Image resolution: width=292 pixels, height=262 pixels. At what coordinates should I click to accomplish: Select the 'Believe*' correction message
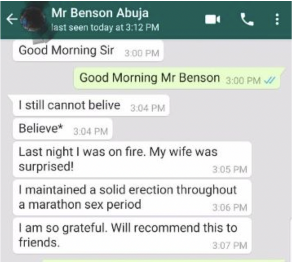pos(62,129)
